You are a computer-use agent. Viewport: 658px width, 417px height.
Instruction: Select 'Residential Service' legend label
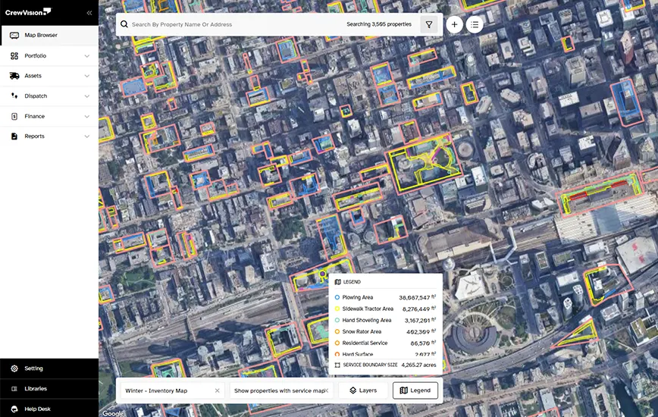click(365, 343)
